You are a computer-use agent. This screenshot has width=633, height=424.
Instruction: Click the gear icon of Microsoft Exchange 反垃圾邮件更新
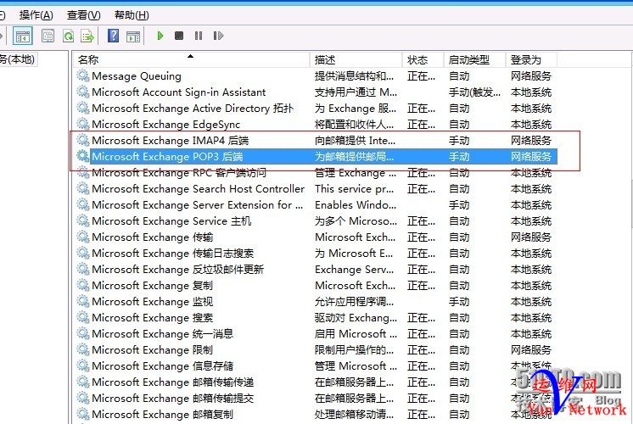click(83, 269)
